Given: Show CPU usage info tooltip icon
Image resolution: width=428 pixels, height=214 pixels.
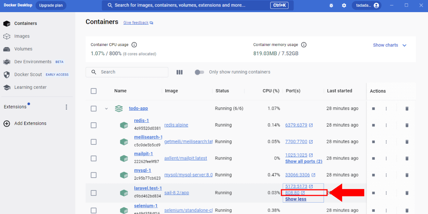Looking at the screenshot, I should point(134,45).
